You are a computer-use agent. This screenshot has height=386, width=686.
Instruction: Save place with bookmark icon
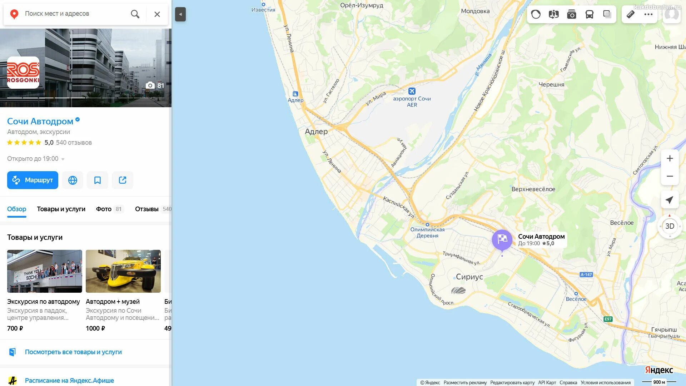pos(98,180)
